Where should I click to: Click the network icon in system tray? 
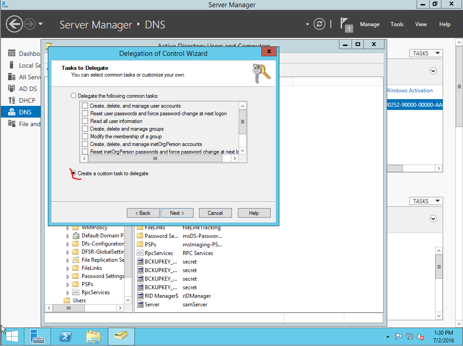[x=410, y=336]
